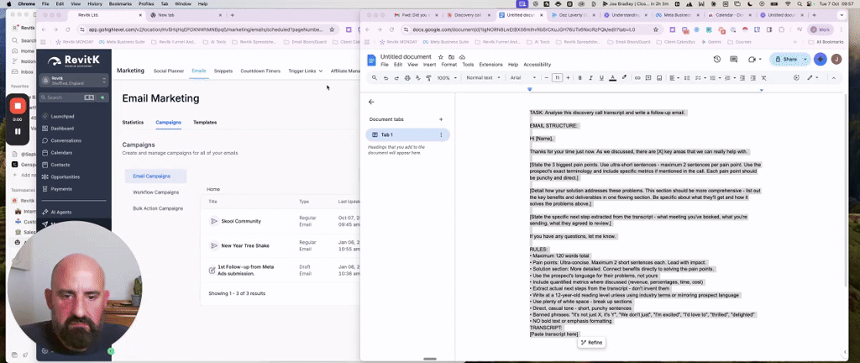860x363 pixels.
Task: Open the History menu in macOS menu bar
Action: 94,3
